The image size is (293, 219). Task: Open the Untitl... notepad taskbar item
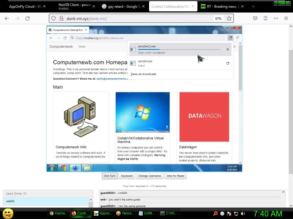pos(147,213)
